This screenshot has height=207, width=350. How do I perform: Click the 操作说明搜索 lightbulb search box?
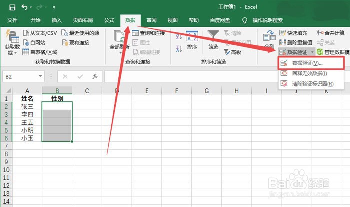coord(262,20)
